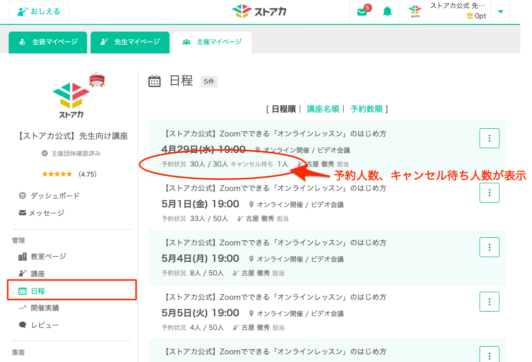
Task: Click the 8人 / 50人 reservation status
Action: [x=207, y=273]
